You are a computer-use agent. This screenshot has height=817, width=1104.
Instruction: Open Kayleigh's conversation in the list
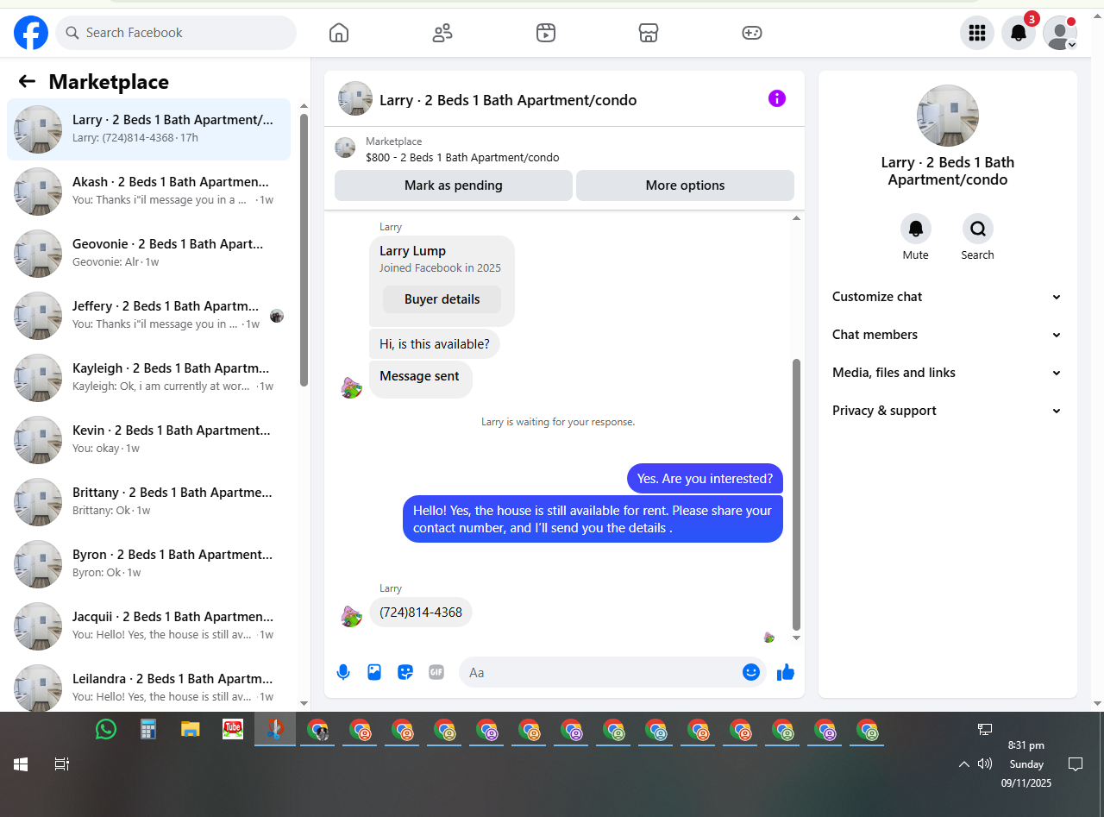click(x=148, y=378)
